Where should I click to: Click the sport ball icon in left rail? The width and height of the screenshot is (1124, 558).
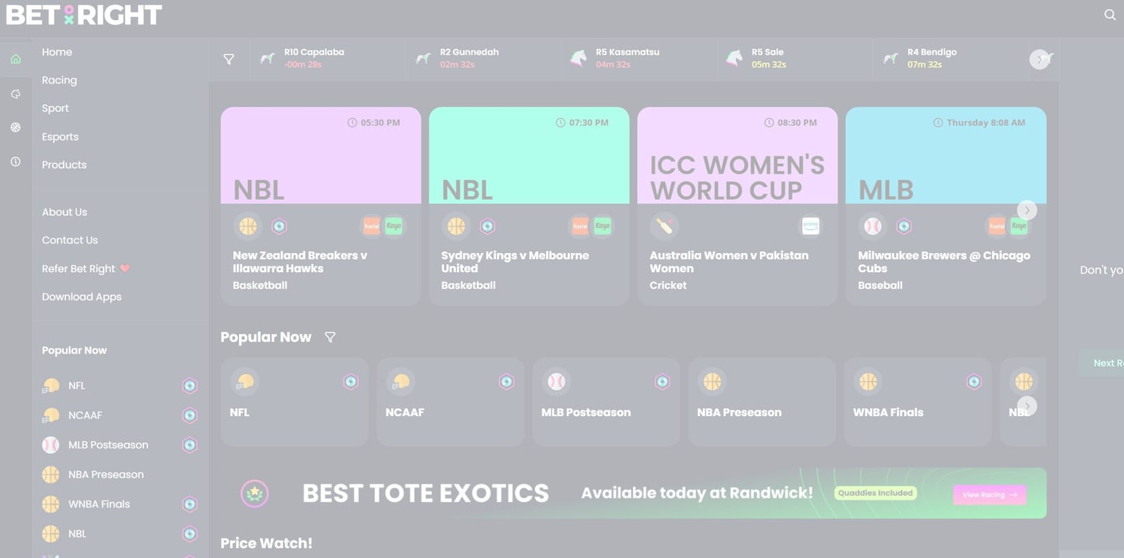[x=15, y=127]
